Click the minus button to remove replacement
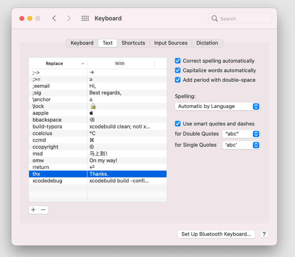295x257 pixels. pyautogui.click(x=43, y=210)
